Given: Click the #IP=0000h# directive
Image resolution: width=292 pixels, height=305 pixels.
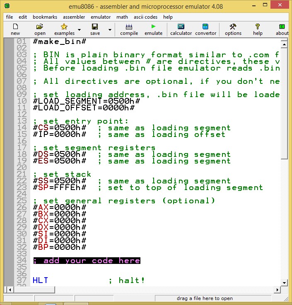Looking at the screenshot, I should (x=59, y=134).
